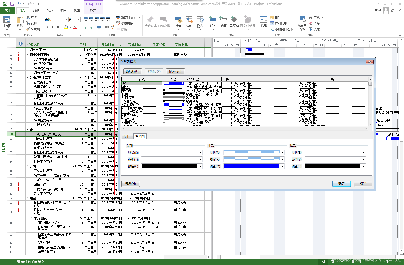404x265 pixels.
Task: Click the 帮助(H) button
Action: (x=131, y=184)
